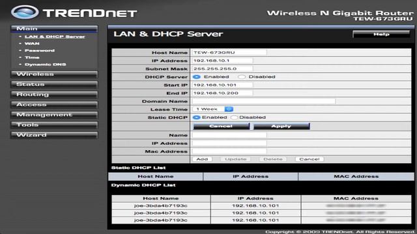Open the Status menu section
The width and height of the screenshot is (417, 234).
[54, 84]
